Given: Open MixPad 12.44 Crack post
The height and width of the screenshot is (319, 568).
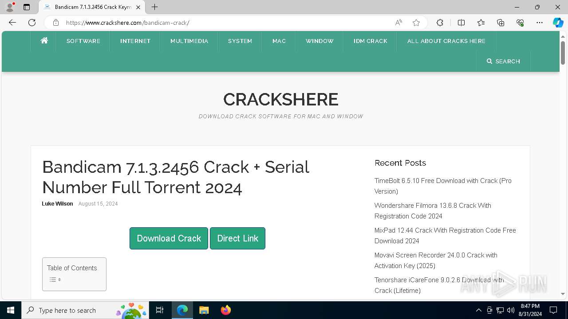Looking at the screenshot, I should click(x=445, y=236).
